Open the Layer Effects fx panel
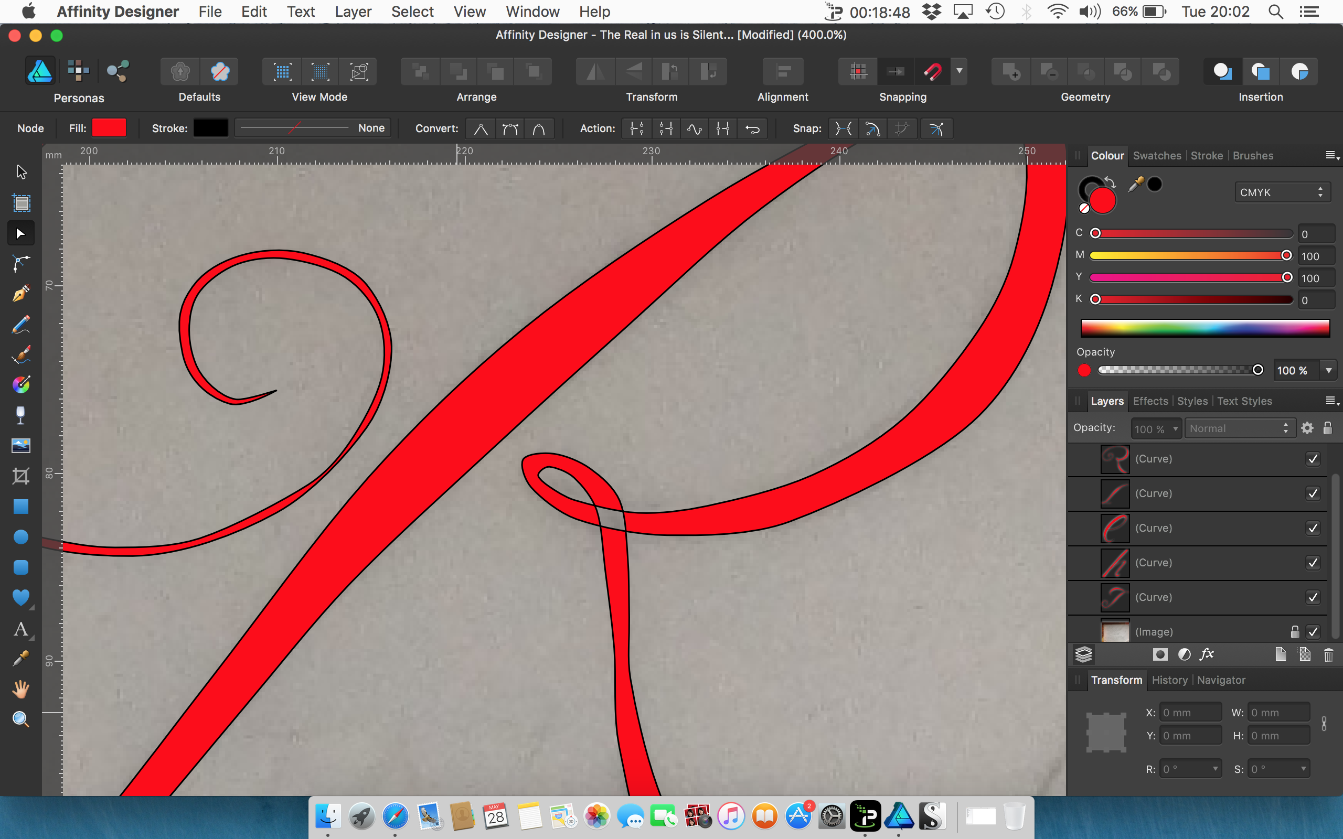The width and height of the screenshot is (1343, 839). (x=1207, y=654)
